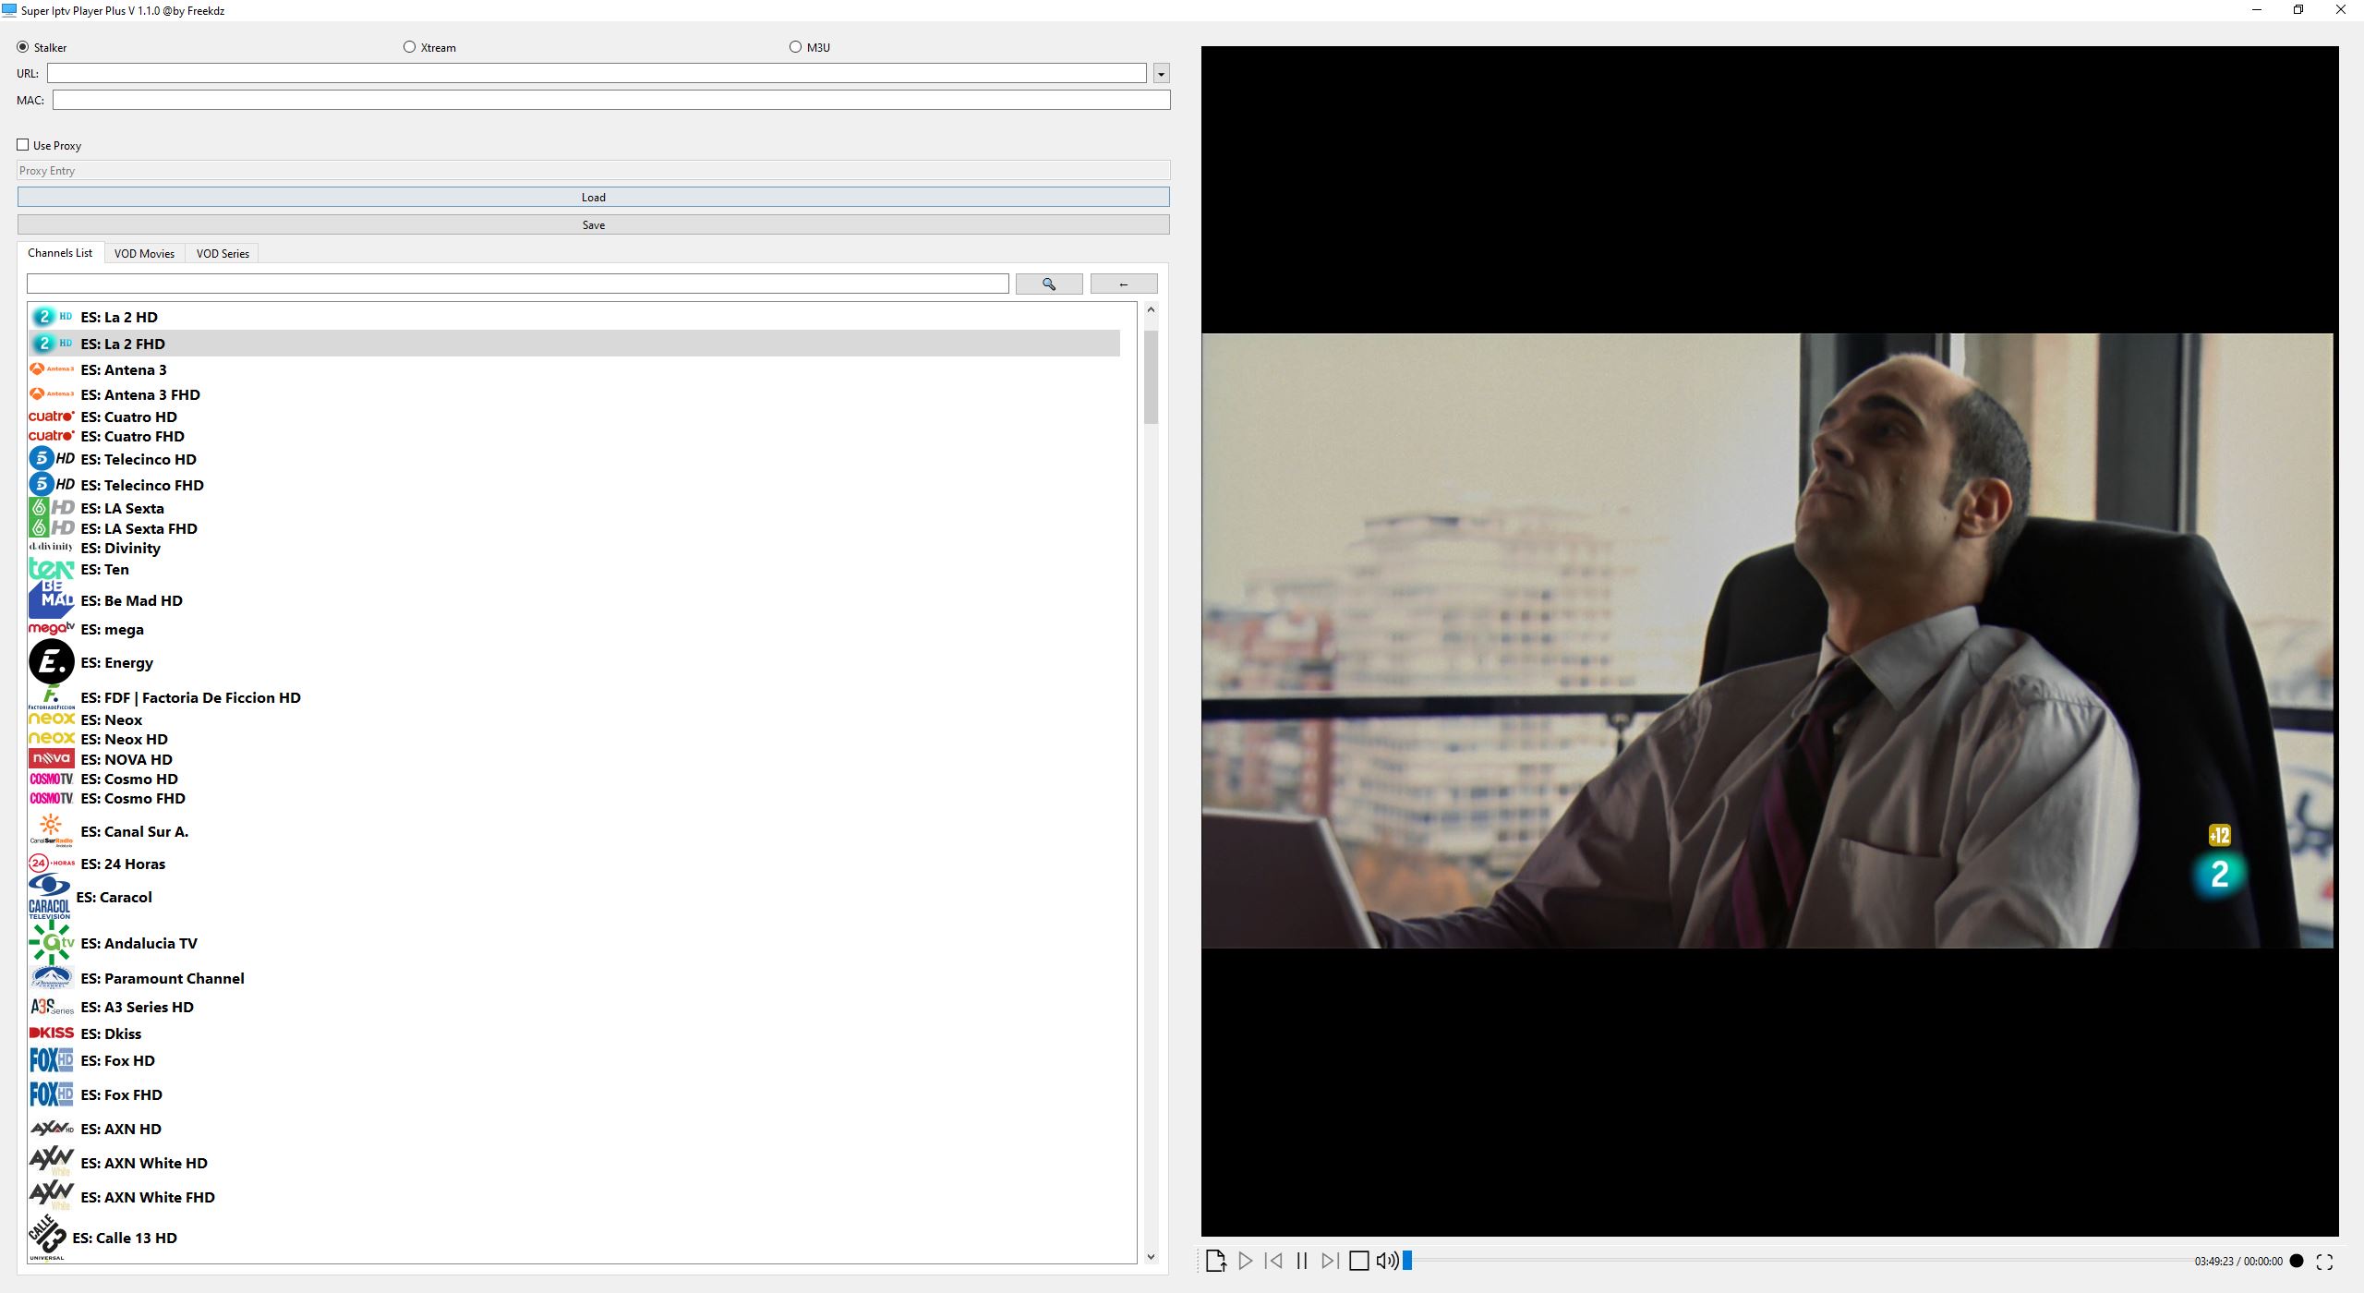Click the Load button
Viewport: 2364px width, 1293px height.
click(x=594, y=197)
